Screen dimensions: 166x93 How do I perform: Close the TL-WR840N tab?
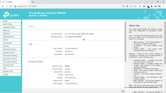[x=28, y=2]
